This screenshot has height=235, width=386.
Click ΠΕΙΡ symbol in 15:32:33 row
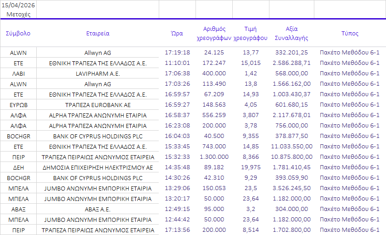(19, 157)
